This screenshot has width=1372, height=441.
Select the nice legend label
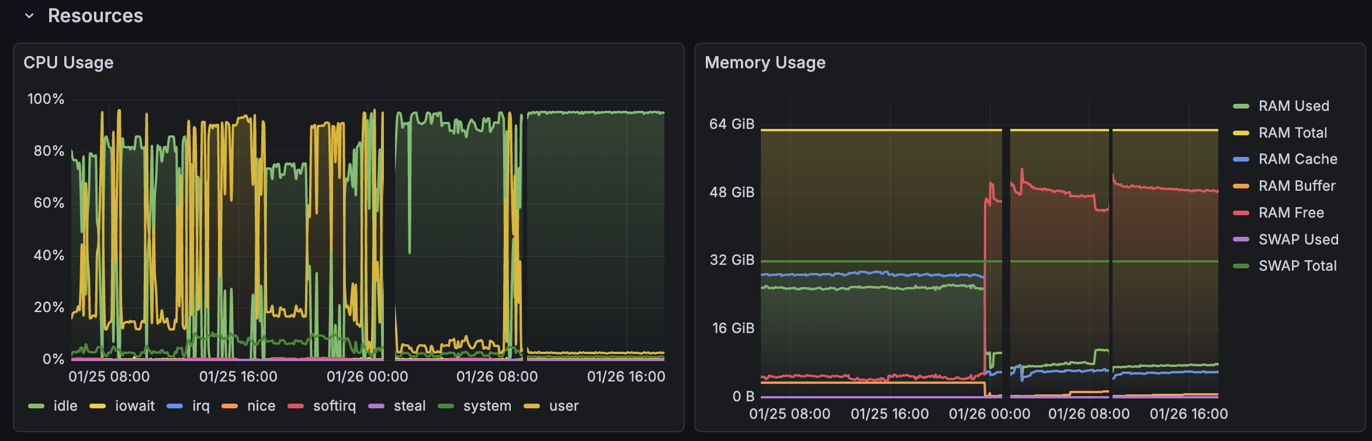(261, 406)
